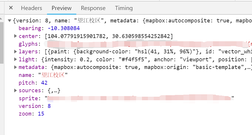Click the pitch value 42
The height and width of the screenshot is (135, 252).
click(x=44, y=83)
